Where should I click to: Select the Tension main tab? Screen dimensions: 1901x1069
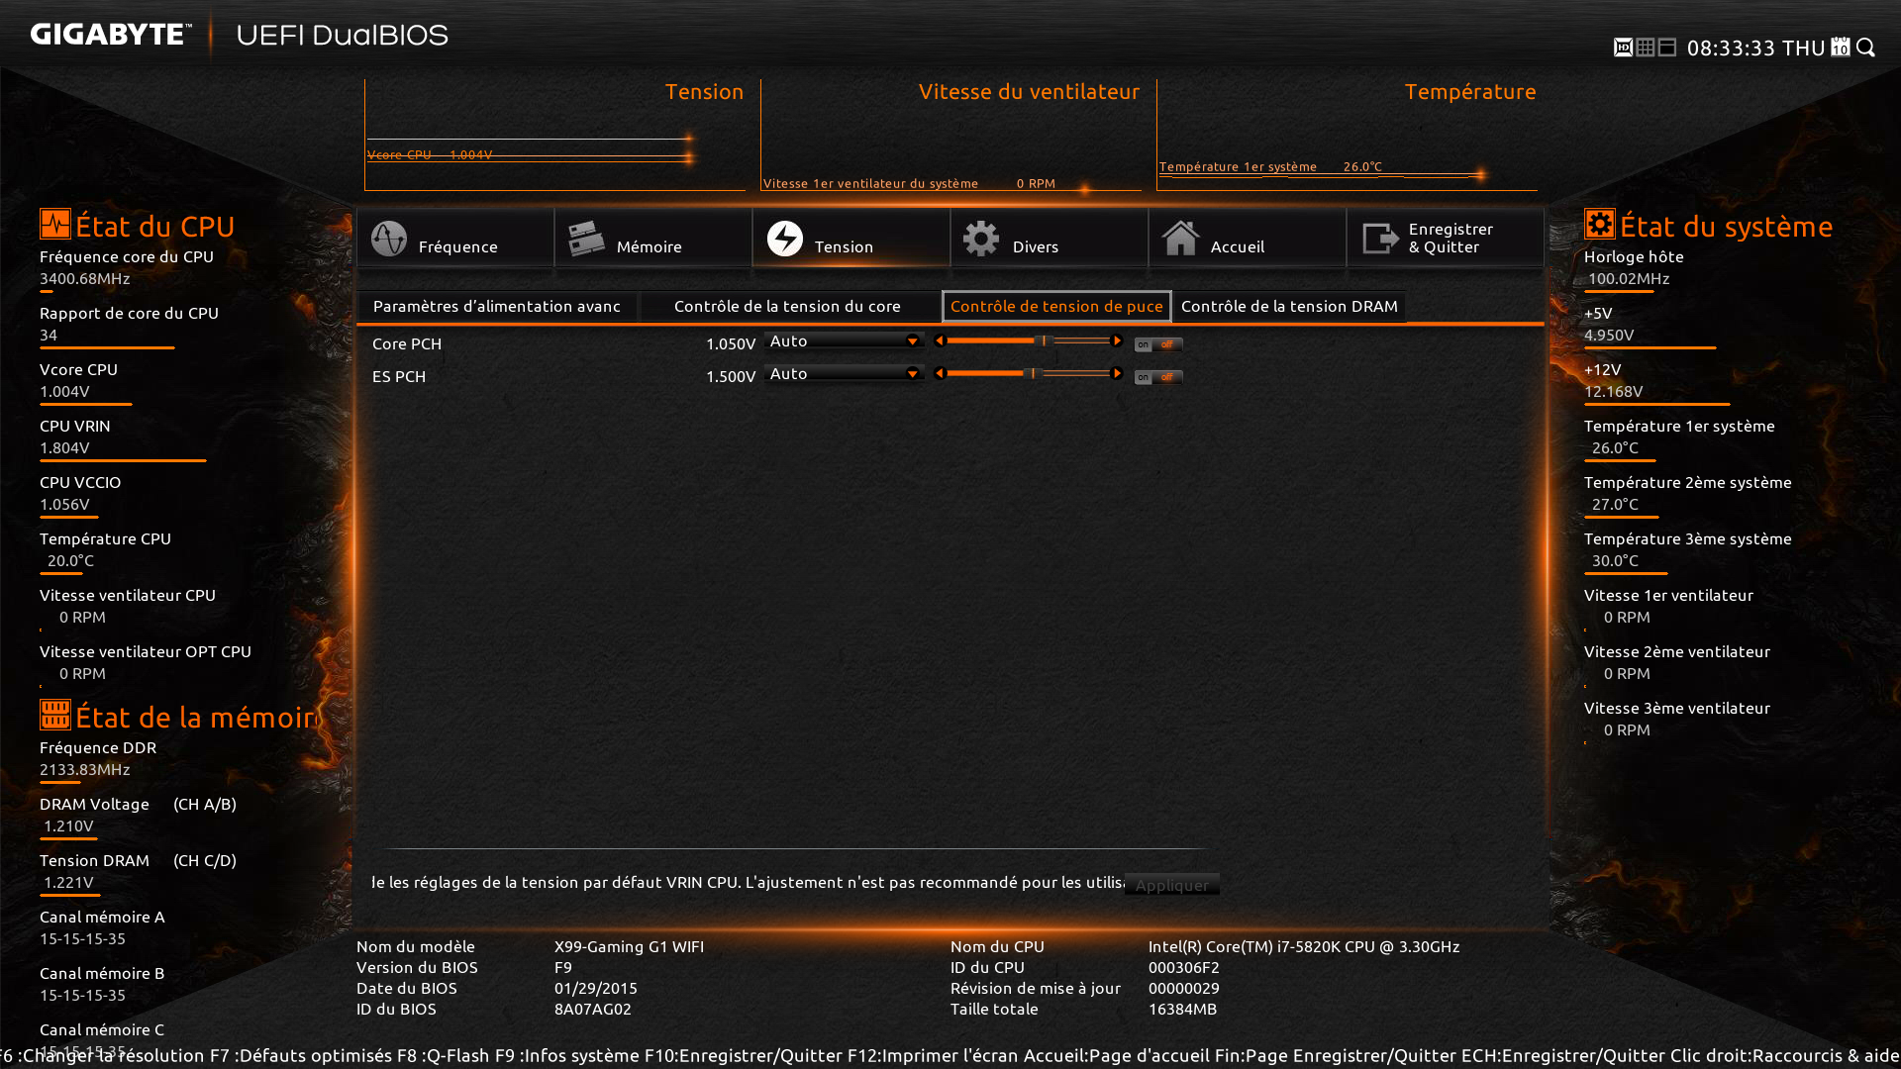[x=851, y=238]
